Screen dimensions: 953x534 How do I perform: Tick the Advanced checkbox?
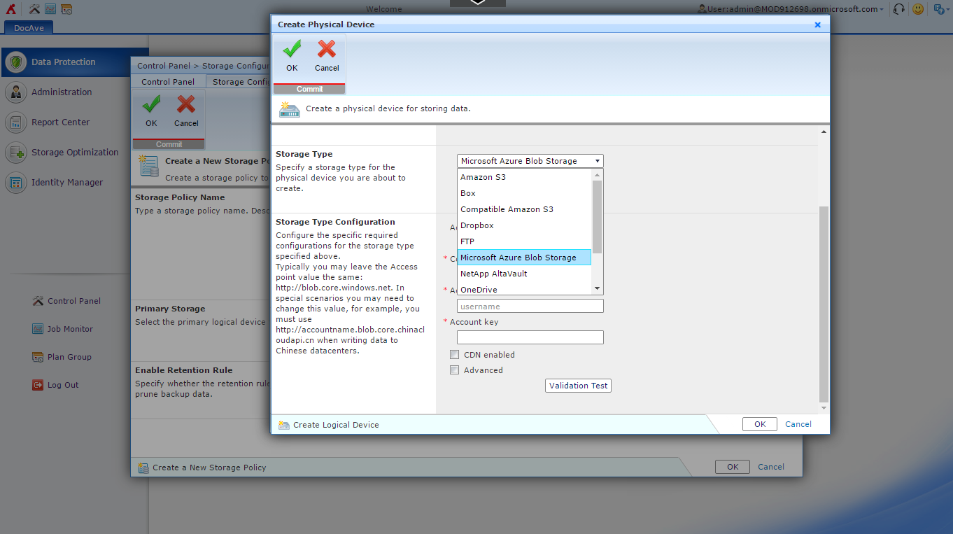[454, 370]
